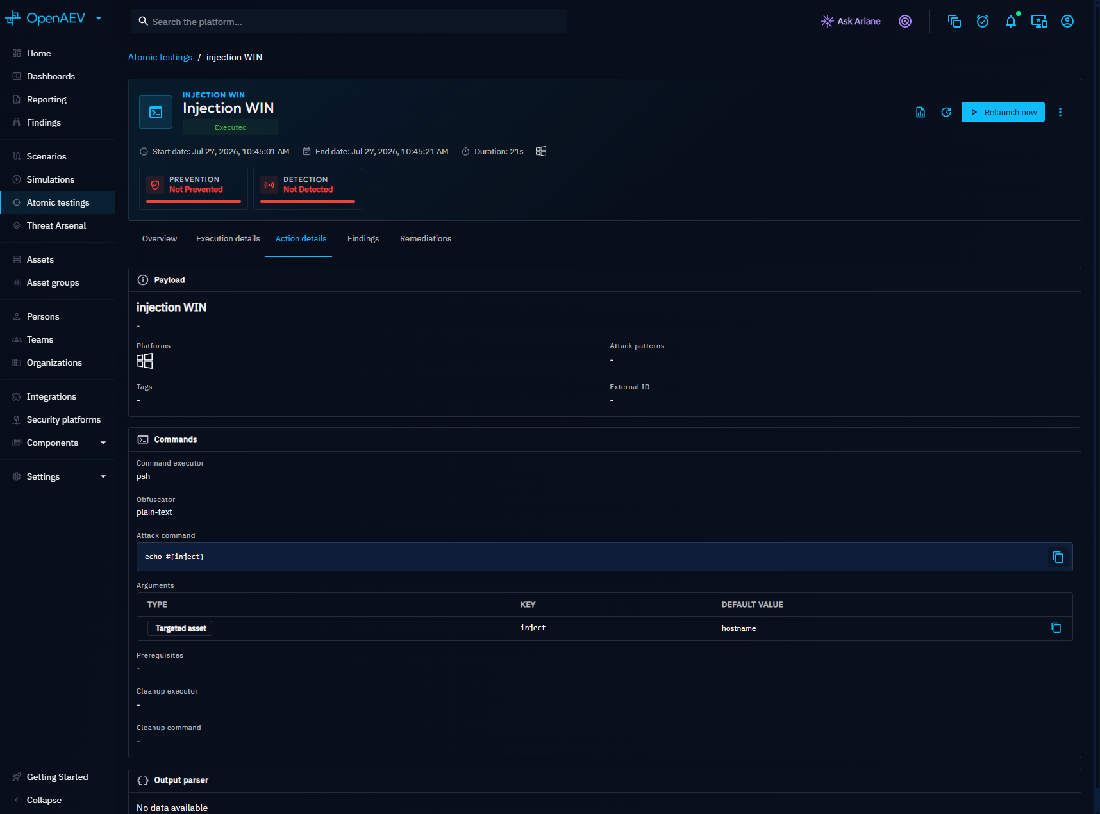Open the notifications bell
This screenshot has height=814, width=1100.
[x=1011, y=21]
